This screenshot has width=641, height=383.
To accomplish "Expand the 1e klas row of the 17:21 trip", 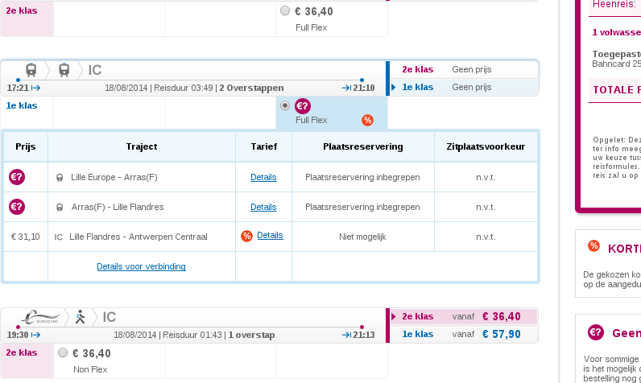I will click(462, 87).
